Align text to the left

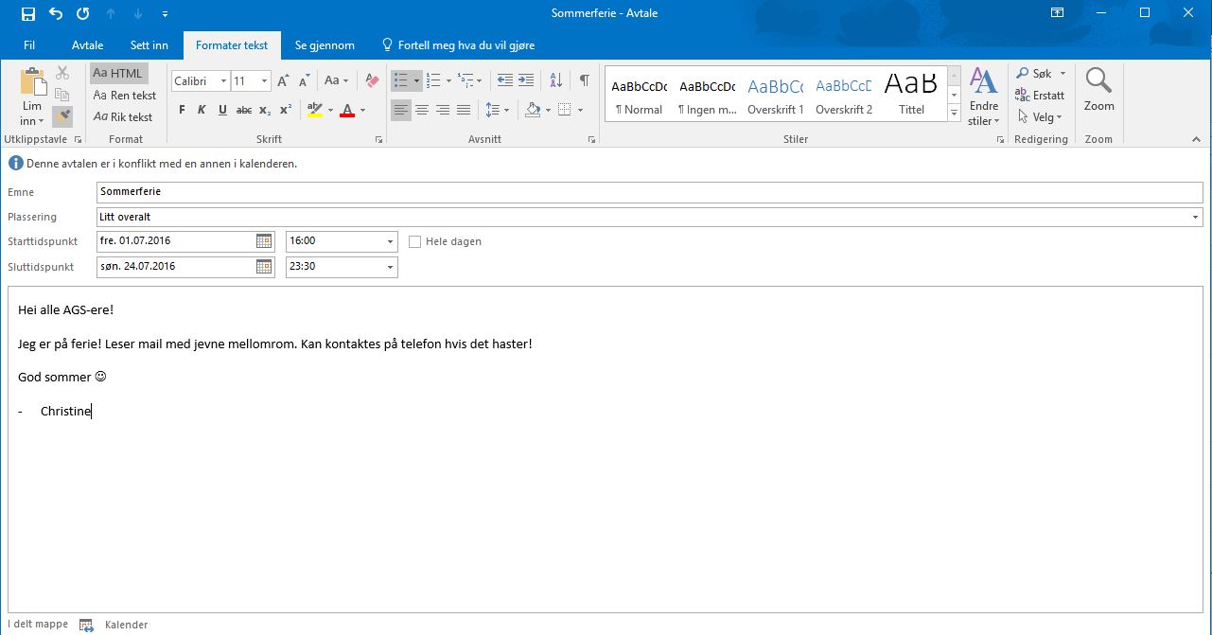coord(401,110)
